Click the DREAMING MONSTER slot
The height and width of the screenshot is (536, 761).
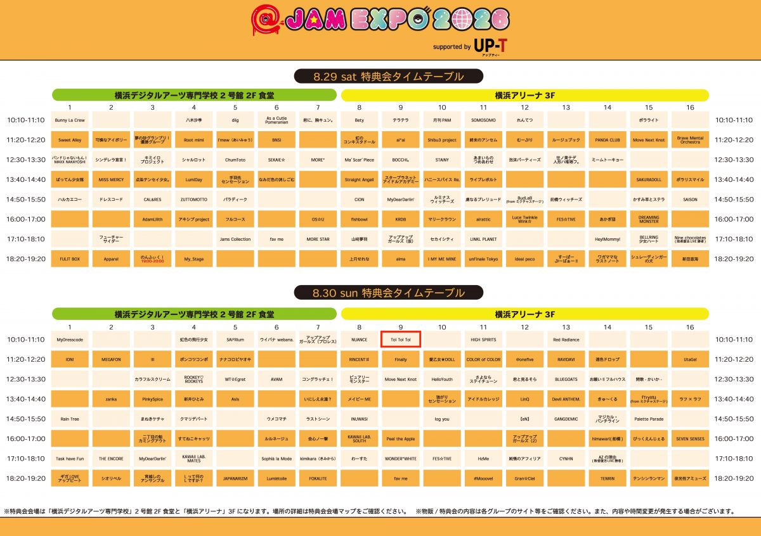coord(649,220)
